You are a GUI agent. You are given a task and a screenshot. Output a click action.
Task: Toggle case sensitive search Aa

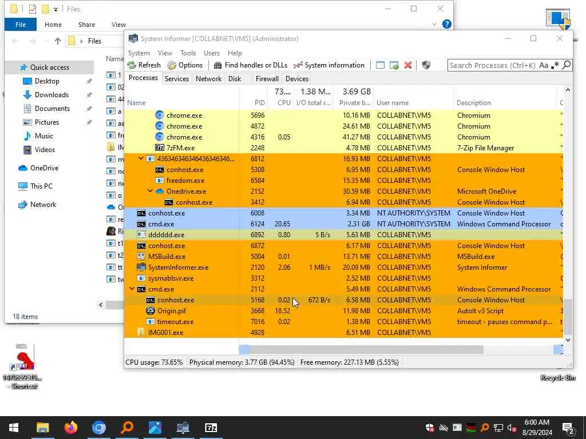tap(544, 65)
